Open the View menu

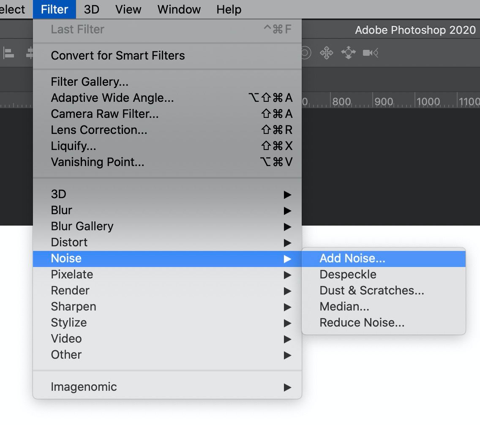pyautogui.click(x=128, y=9)
